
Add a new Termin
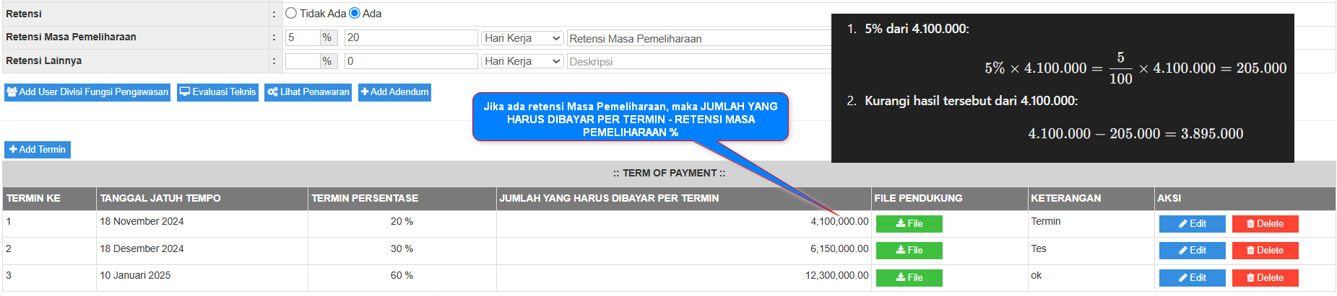[x=38, y=150]
